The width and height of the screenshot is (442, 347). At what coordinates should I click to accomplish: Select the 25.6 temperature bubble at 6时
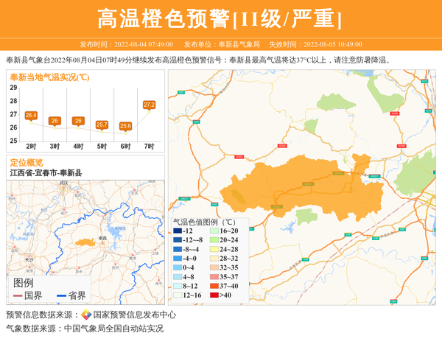coord(125,126)
